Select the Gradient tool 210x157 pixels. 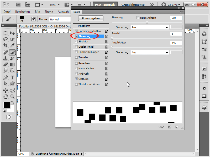click(x=12, y=64)
